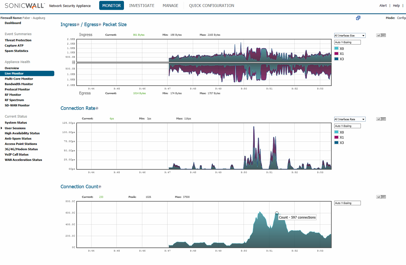406x265 pixels.
Task: Switch Packet Size graph to line chart view
Action: (x=383, y=35)
